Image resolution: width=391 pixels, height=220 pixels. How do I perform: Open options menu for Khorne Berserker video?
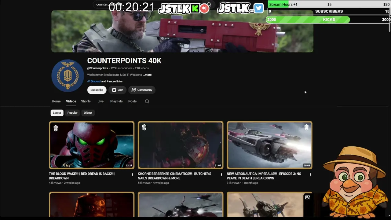tap(221, 174)
